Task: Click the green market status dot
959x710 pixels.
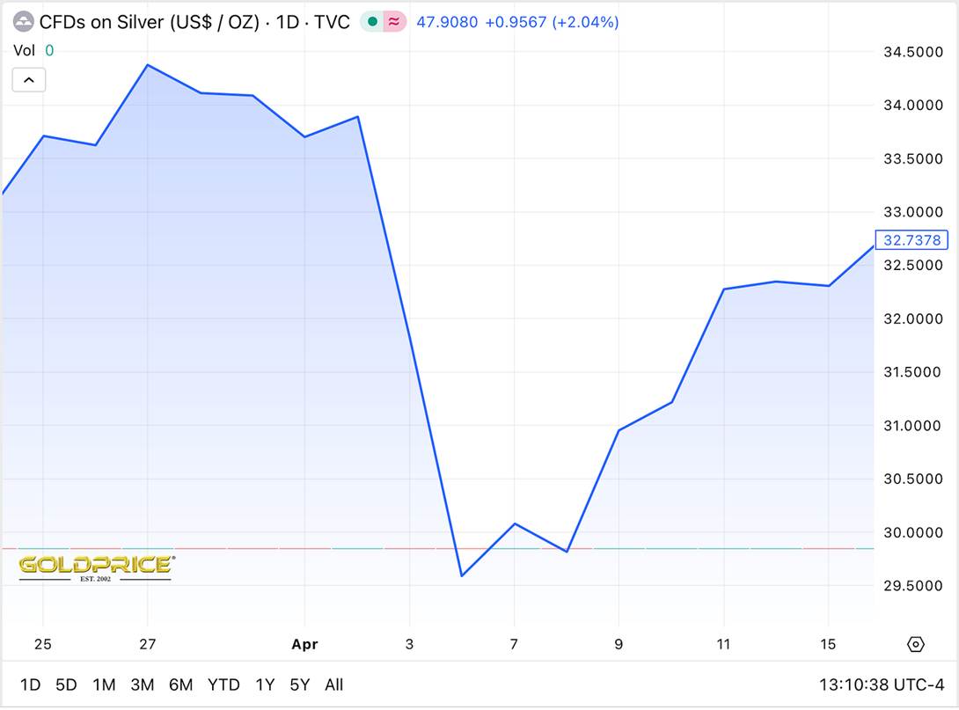Action: [x=372, y=22]
